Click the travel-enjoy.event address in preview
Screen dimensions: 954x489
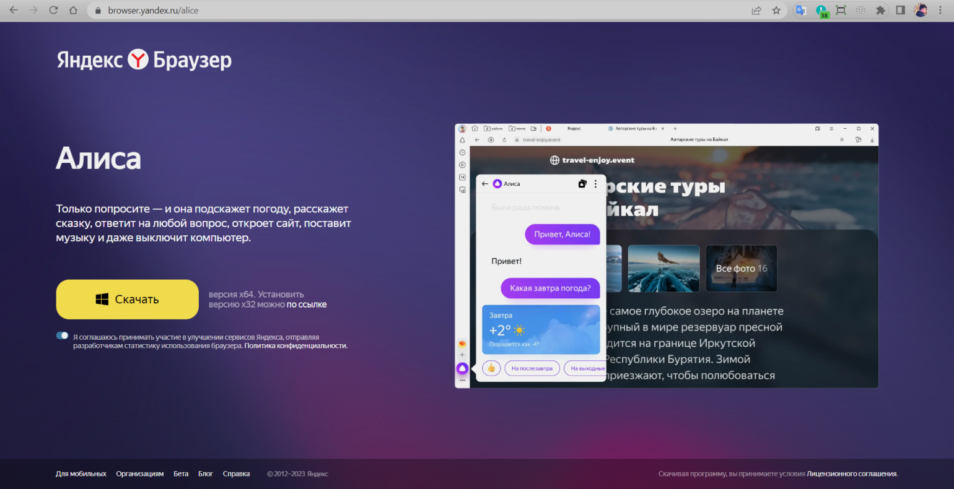pyautogui.click(x=541, y=140)
